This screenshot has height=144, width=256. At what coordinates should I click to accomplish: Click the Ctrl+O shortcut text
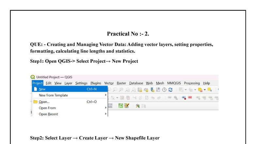[x=91, y=102]
